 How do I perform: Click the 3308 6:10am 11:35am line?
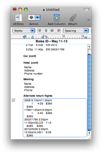pos(38,100)
